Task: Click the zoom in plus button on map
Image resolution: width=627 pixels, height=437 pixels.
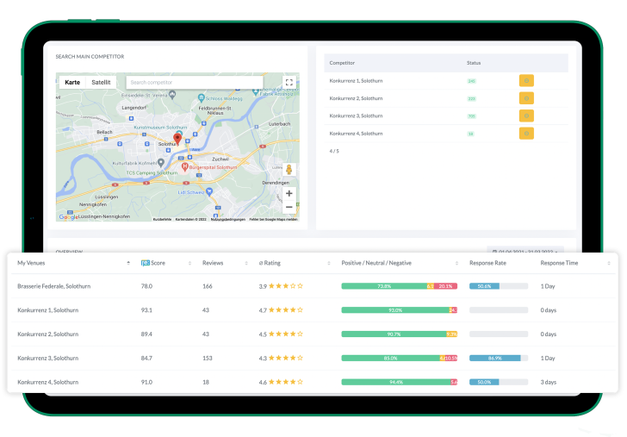Action: [289, 193]
